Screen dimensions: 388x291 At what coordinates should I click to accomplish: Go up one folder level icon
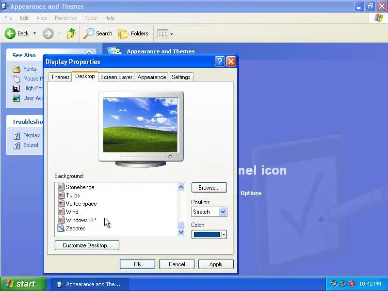[x=71, y=33]
